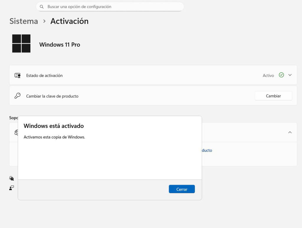Click the green activation checkmark icon

281,75
